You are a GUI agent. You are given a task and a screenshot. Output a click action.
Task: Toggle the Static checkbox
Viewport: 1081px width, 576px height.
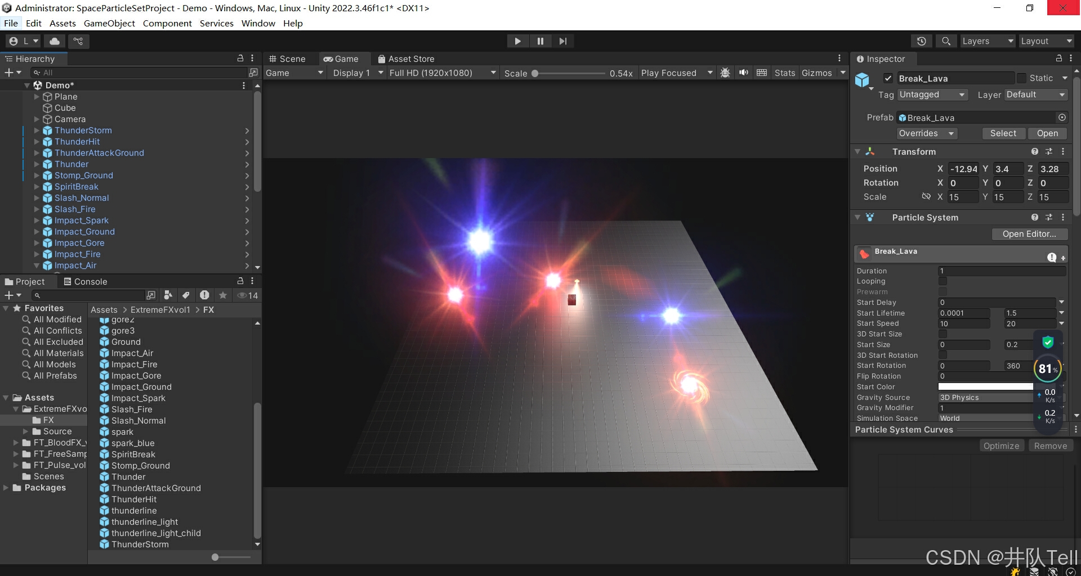1021,78
